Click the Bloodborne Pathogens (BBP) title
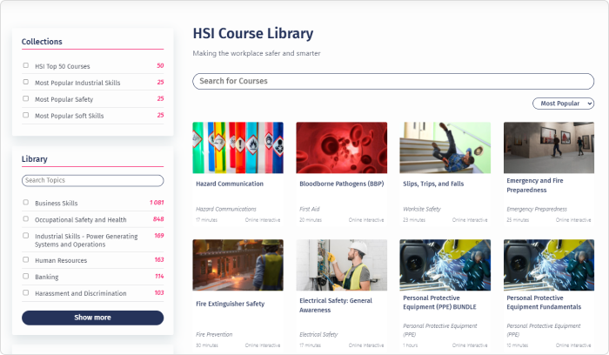 click(341, 184)
